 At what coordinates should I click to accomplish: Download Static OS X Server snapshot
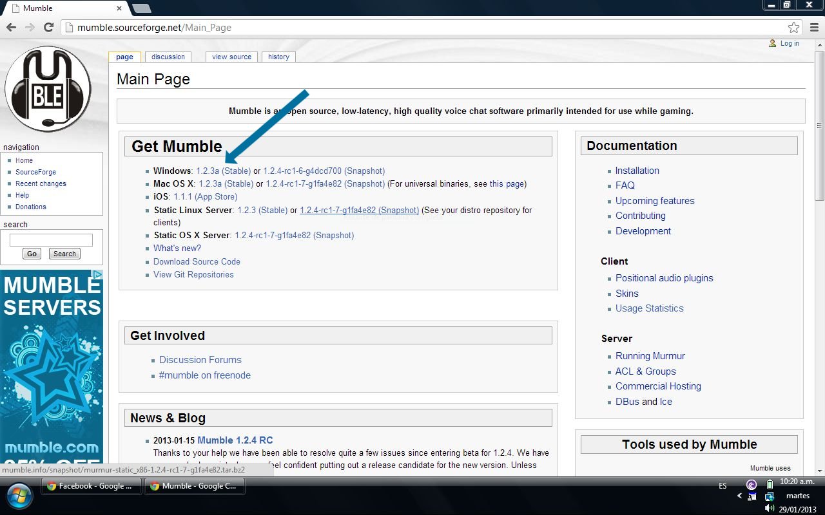tap(294, 235)
